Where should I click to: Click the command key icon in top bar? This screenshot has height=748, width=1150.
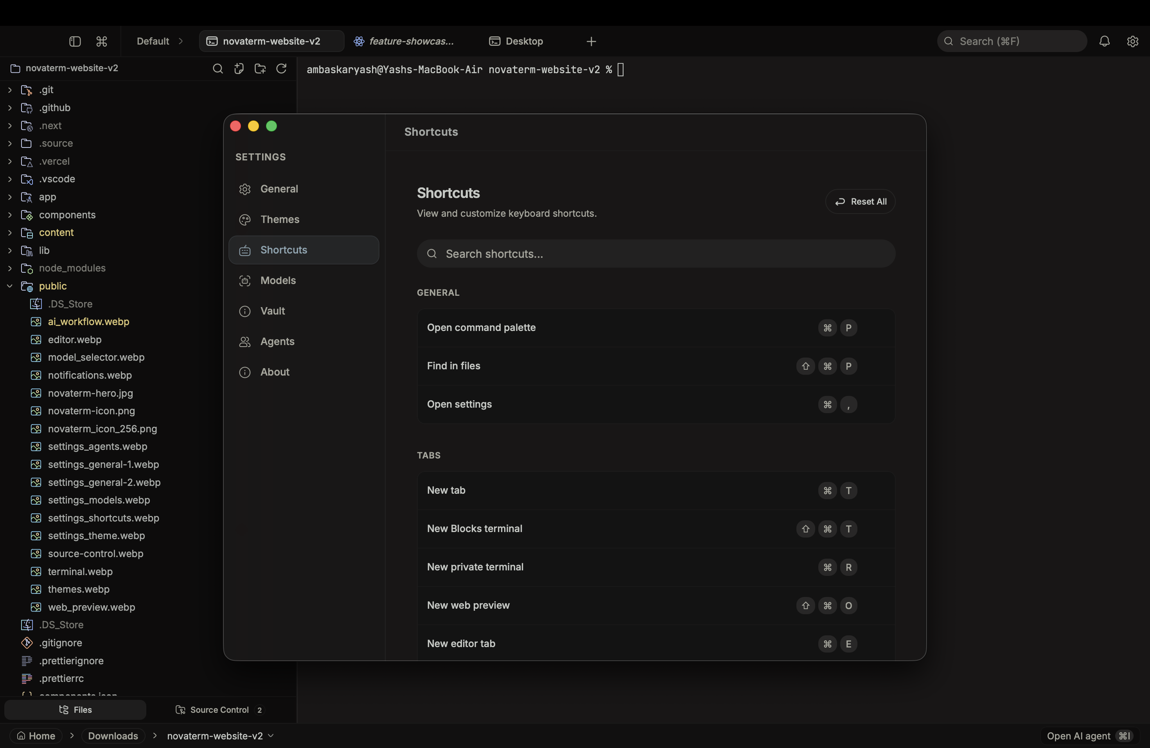tap(101, 41)
